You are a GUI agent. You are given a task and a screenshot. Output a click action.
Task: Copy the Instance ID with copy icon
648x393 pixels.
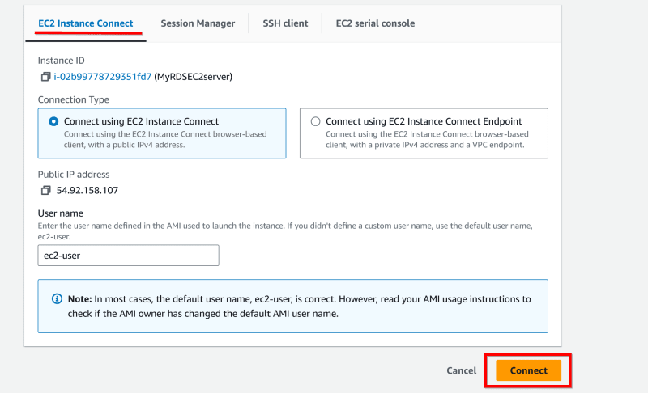coord(45,77)
